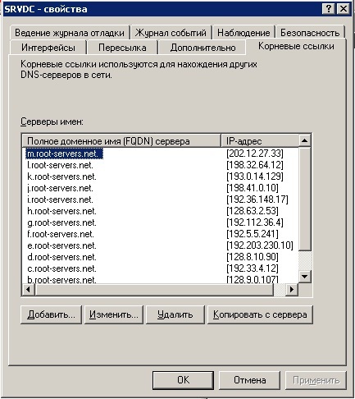The width and height of the screenshot is (355, 399).
Task: Switch to Ведение журнала отладки tab
Action: (x=70, y=33)
